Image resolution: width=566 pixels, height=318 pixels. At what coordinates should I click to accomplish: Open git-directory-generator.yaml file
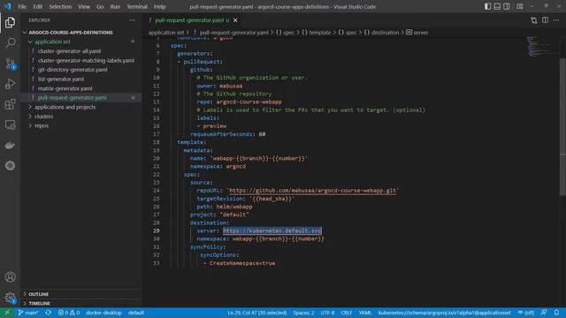(x=73, y=70)
